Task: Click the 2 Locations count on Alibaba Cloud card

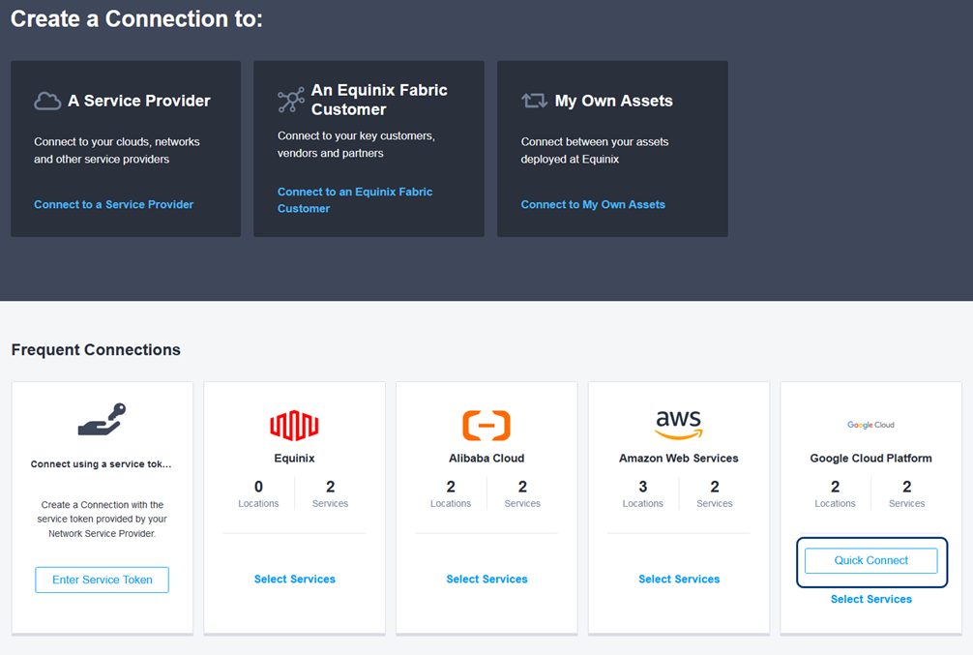Action: [x=451, y=493]
